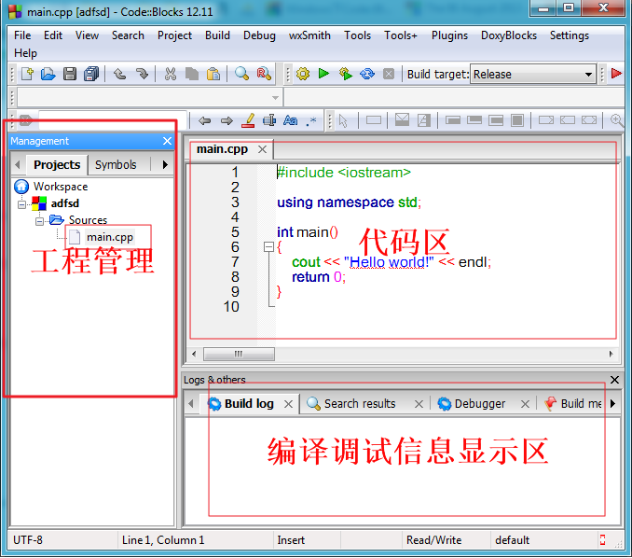The height and width of the screenshot is (558, 632).
Task: Open Find with magnifier icon
Action: (241, 74)
